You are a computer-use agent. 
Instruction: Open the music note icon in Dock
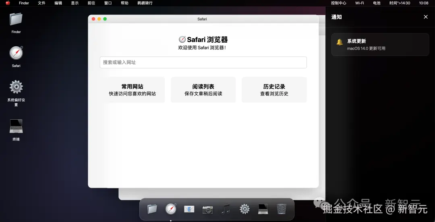(x=226, y=209)
